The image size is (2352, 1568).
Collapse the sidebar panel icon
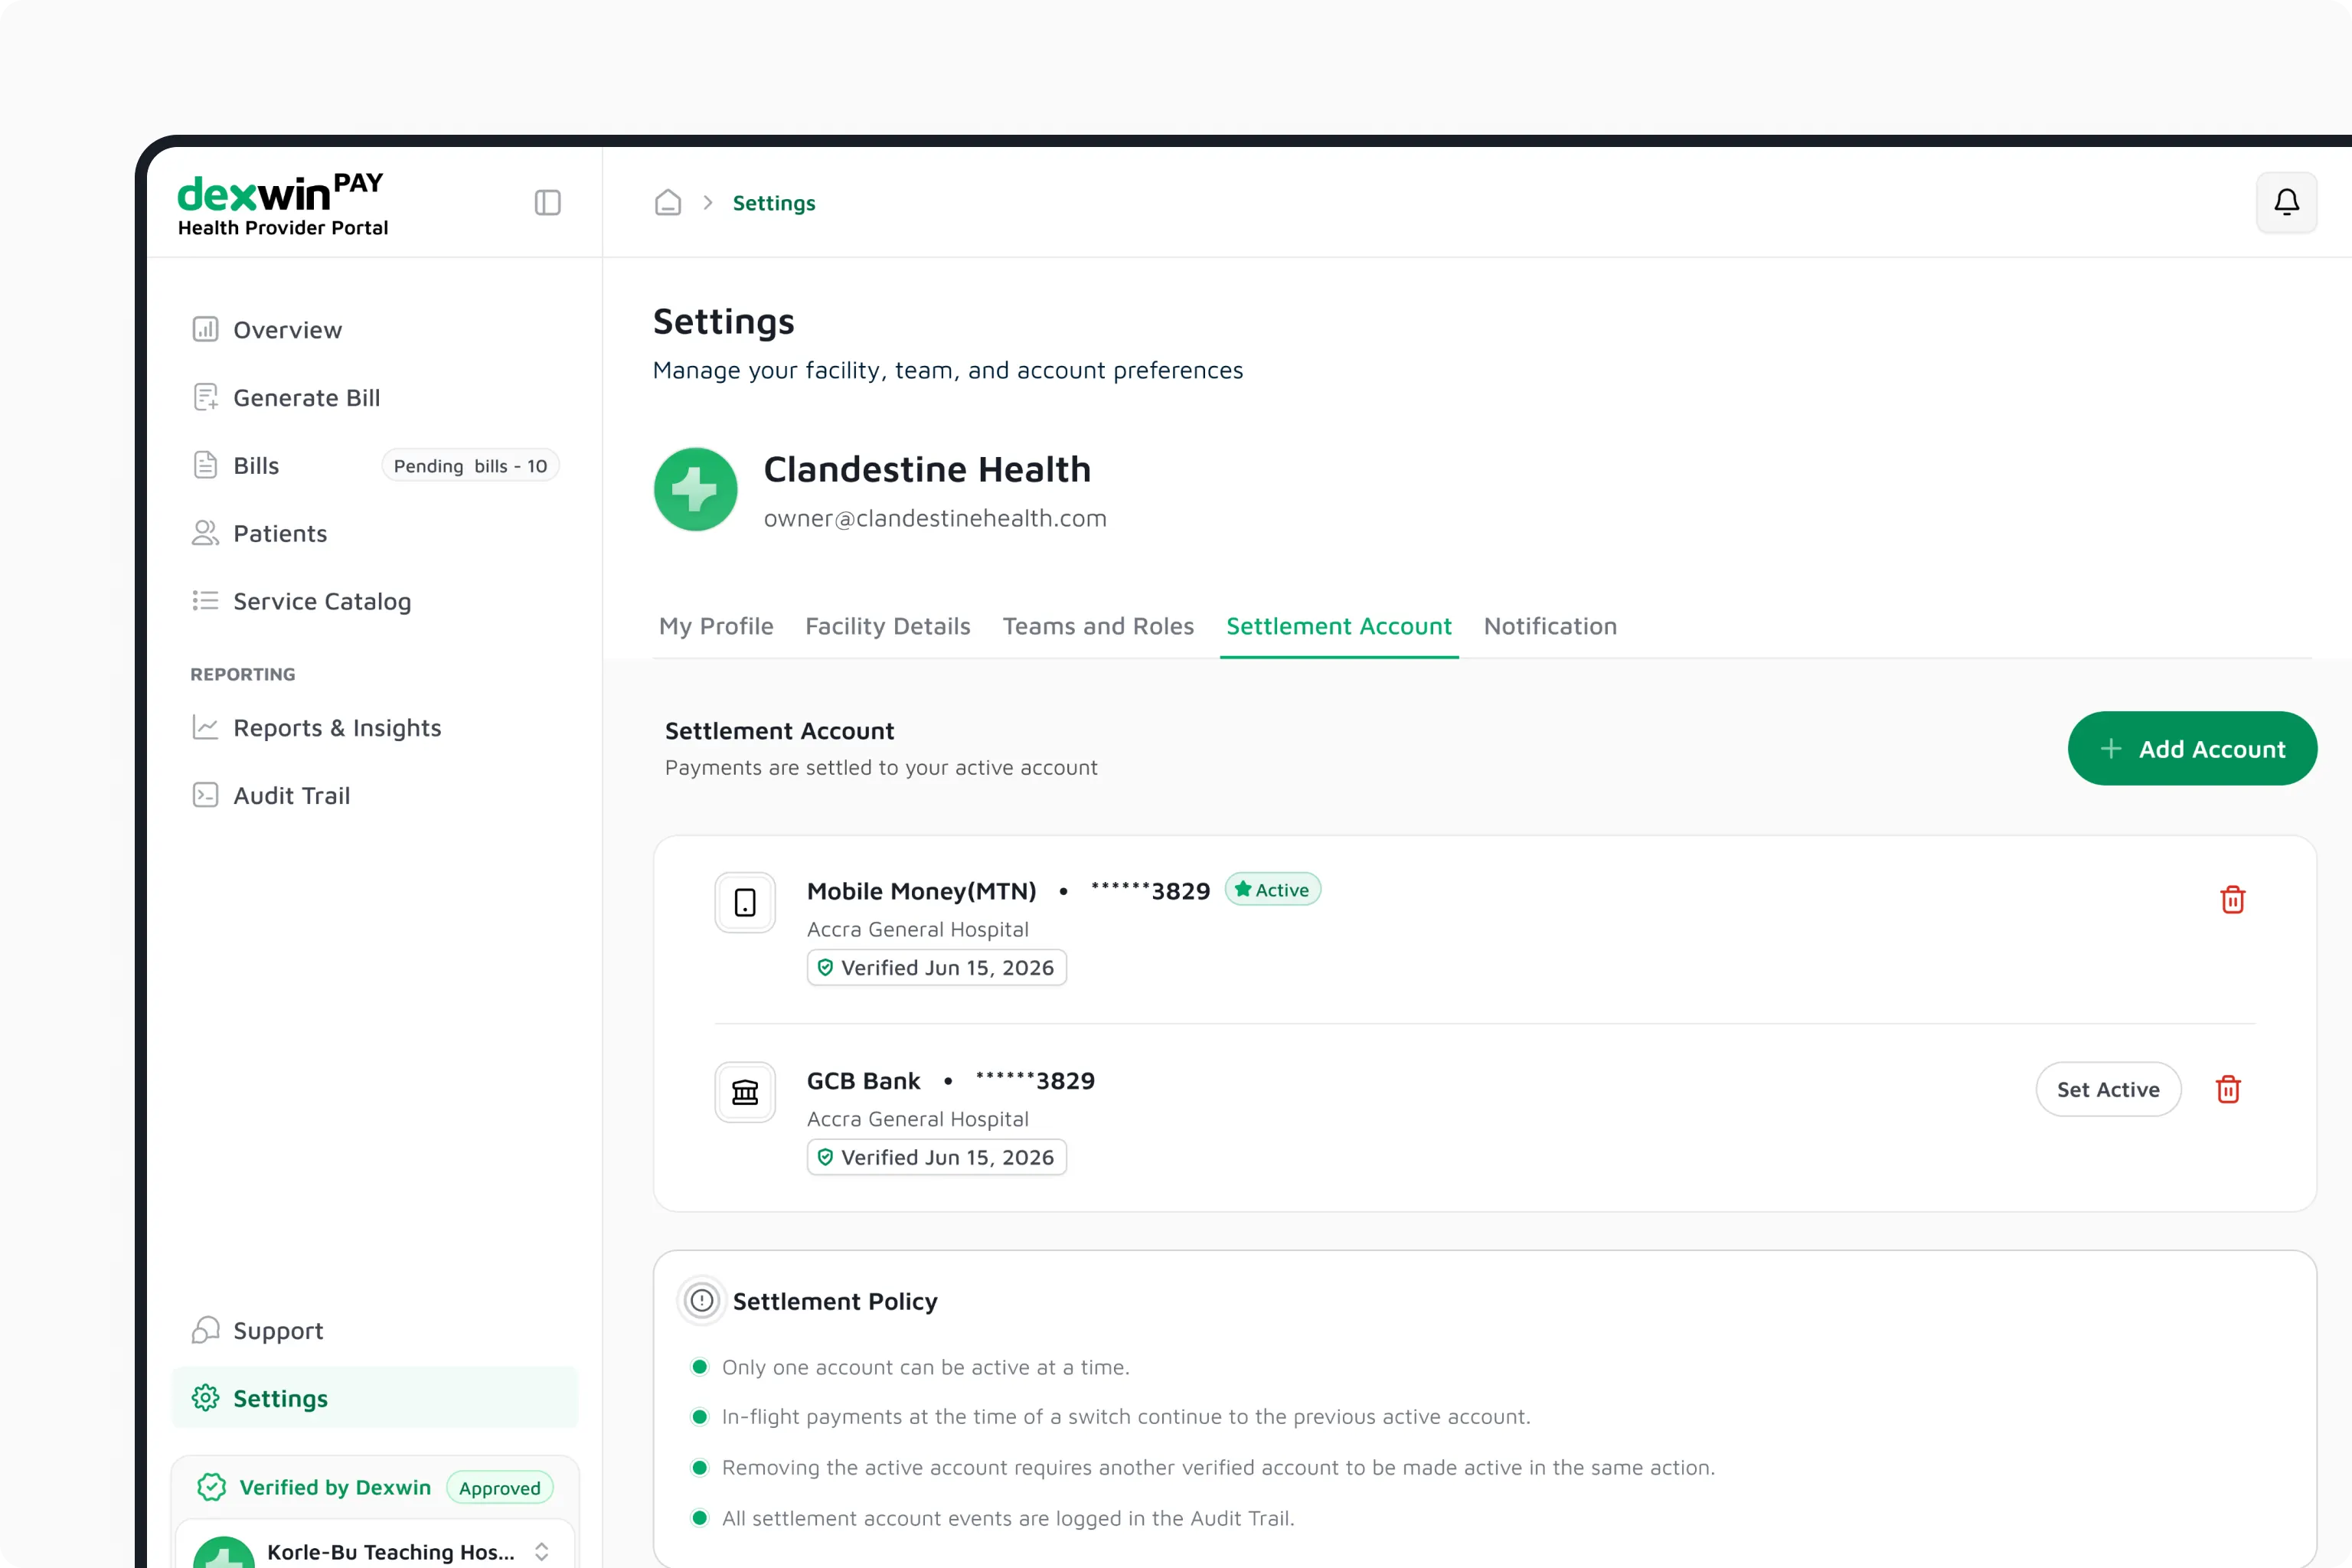click(x=547, y=203)
